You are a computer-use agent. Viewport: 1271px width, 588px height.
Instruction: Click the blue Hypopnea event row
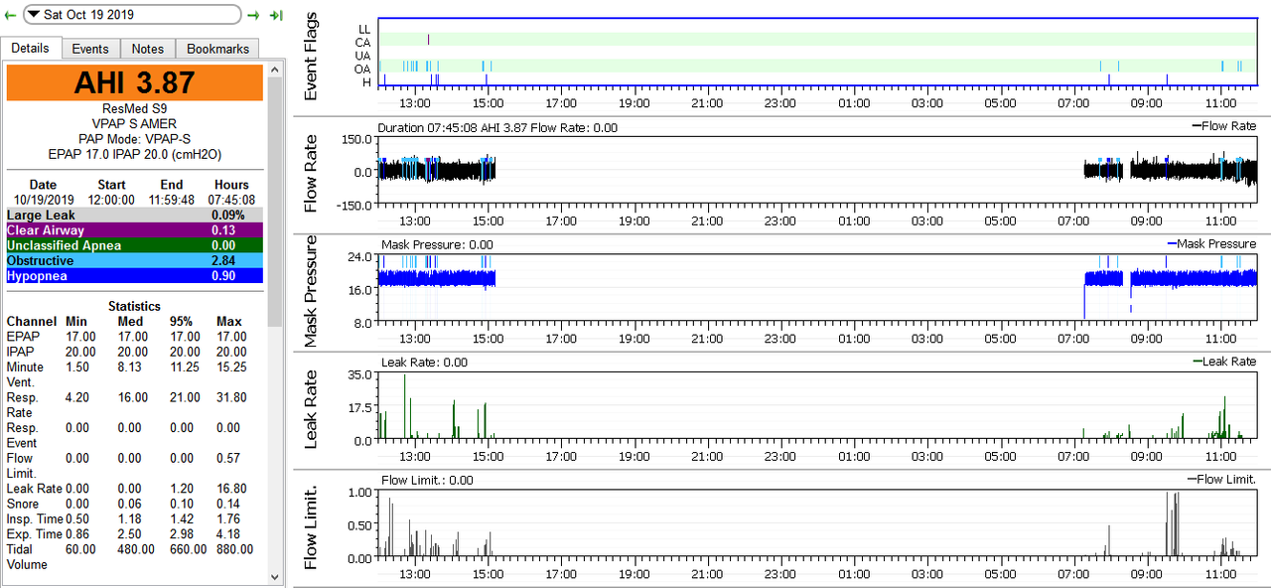(135, 276)
